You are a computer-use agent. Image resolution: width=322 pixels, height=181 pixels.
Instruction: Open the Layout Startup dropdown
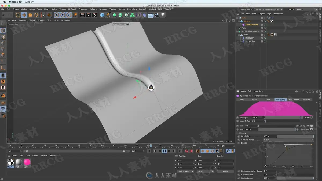point(306,9)
